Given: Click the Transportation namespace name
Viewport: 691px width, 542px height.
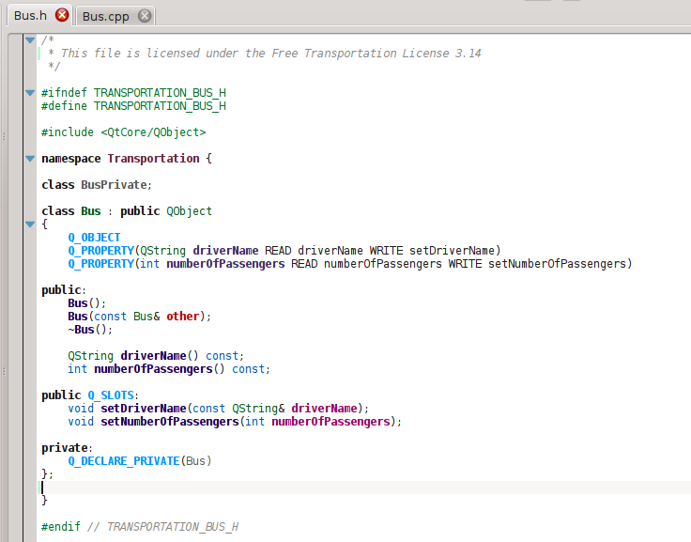Looking at the screenshot, I should [x=153, y=159].
